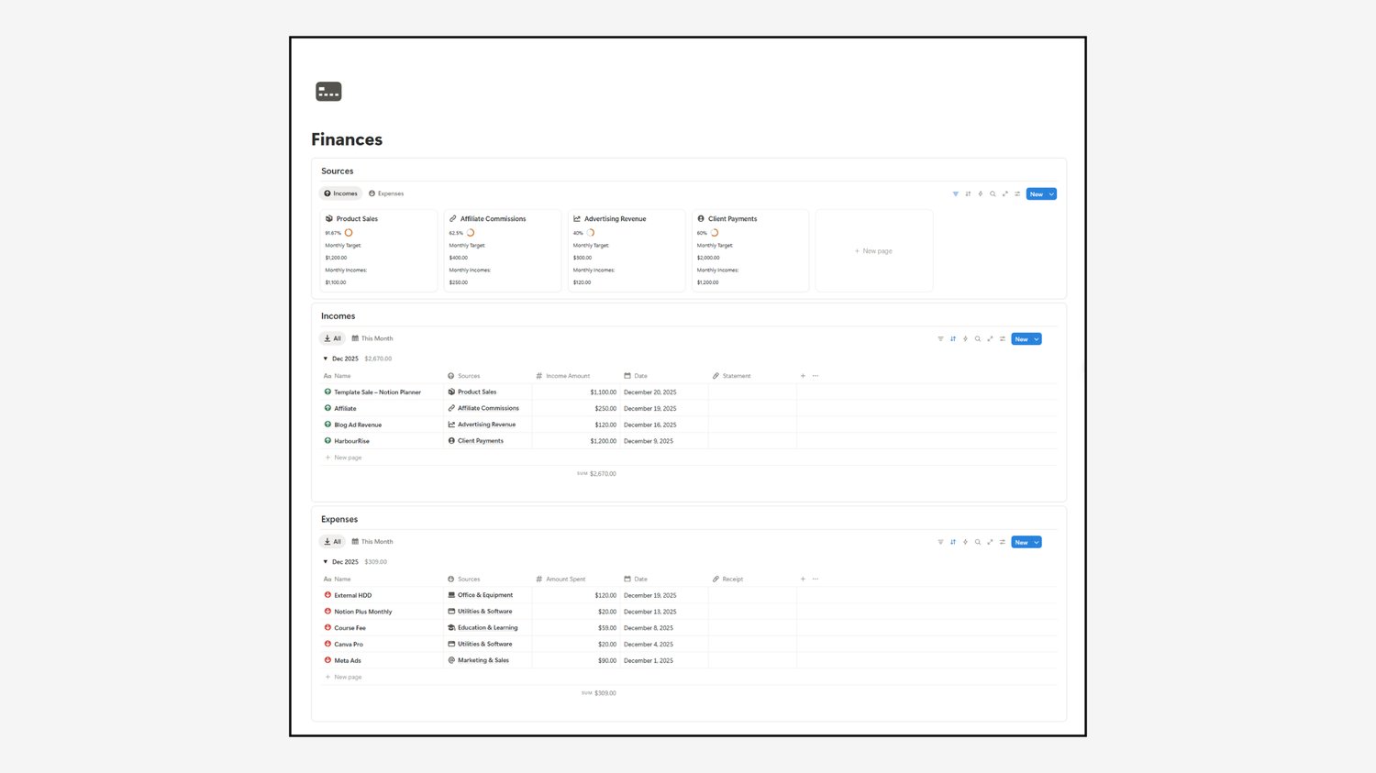Open the filter icon in Sources toolbar
The height and width of the screenshot is (773, 1376).
point(955,194)
